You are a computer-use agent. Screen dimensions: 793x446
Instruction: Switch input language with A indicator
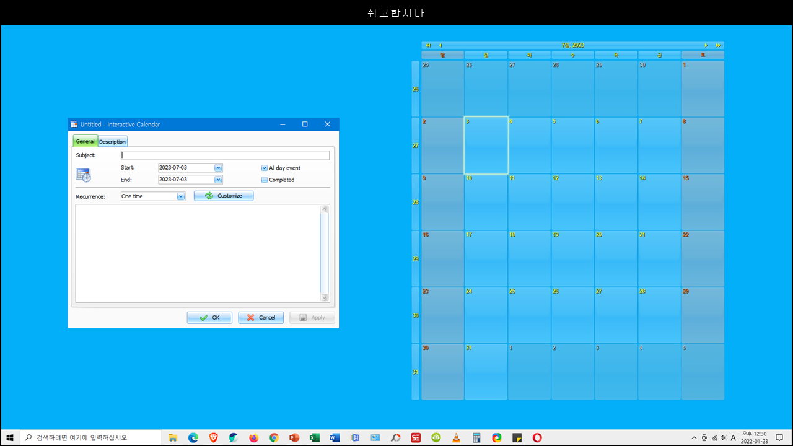pyautogui.click(x=734, y=438)
